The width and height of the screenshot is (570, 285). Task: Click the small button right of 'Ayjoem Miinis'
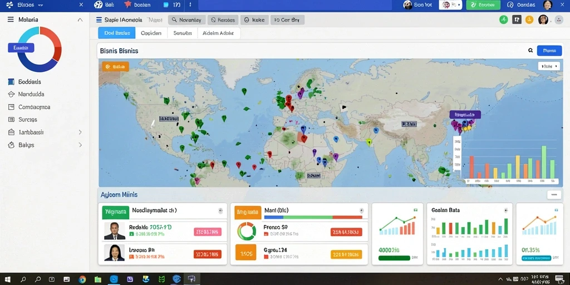554,195
